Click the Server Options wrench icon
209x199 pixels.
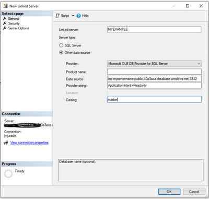pos(5,28)
